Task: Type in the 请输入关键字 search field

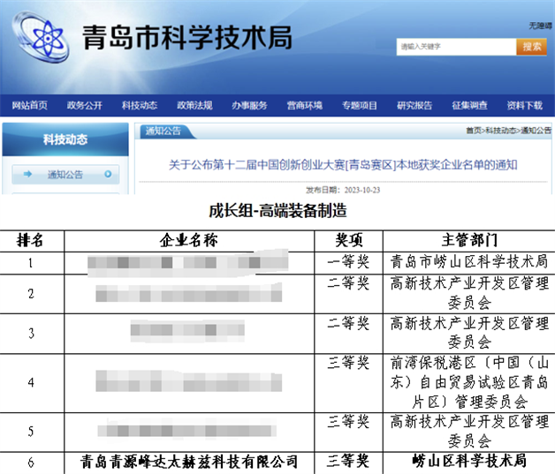Action: click(454, 47)
